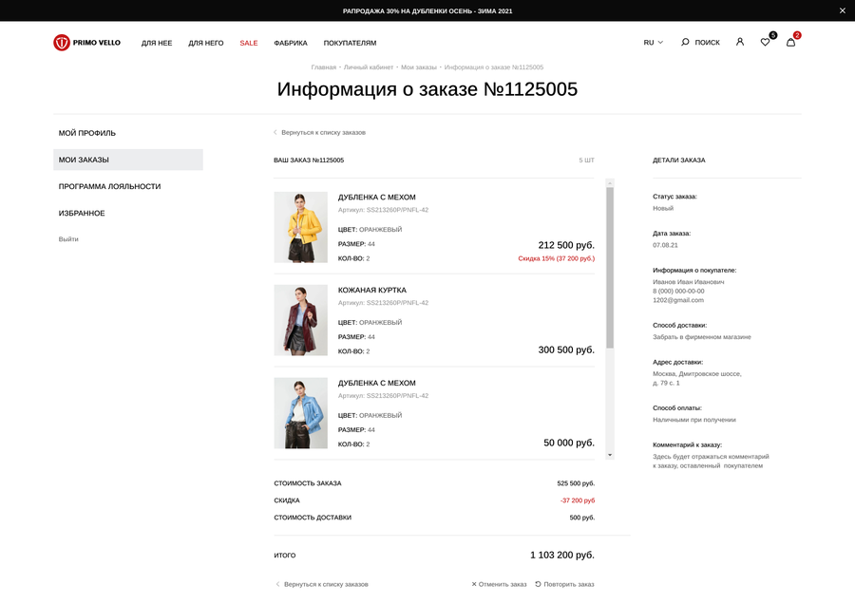This screenshot has height=604, width=855.
Task: Open the user account icon
Action: tap(740, 42)
